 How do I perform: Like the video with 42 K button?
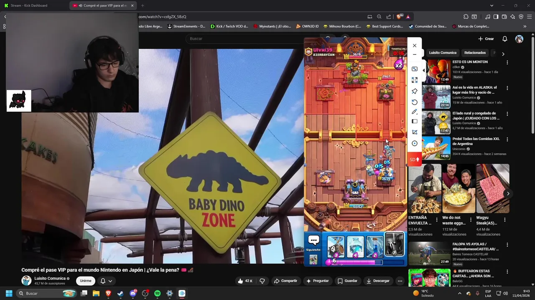tap(245, 281)
